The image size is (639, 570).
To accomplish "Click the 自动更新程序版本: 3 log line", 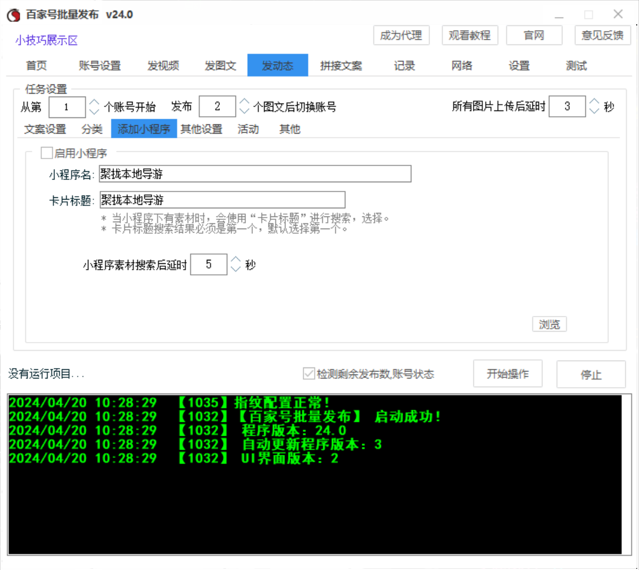I will click(196, 444).
